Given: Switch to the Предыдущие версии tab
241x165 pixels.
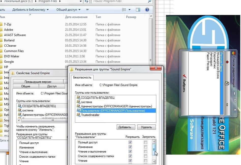Looking at the screenshot, I should [x=38, y=82].
